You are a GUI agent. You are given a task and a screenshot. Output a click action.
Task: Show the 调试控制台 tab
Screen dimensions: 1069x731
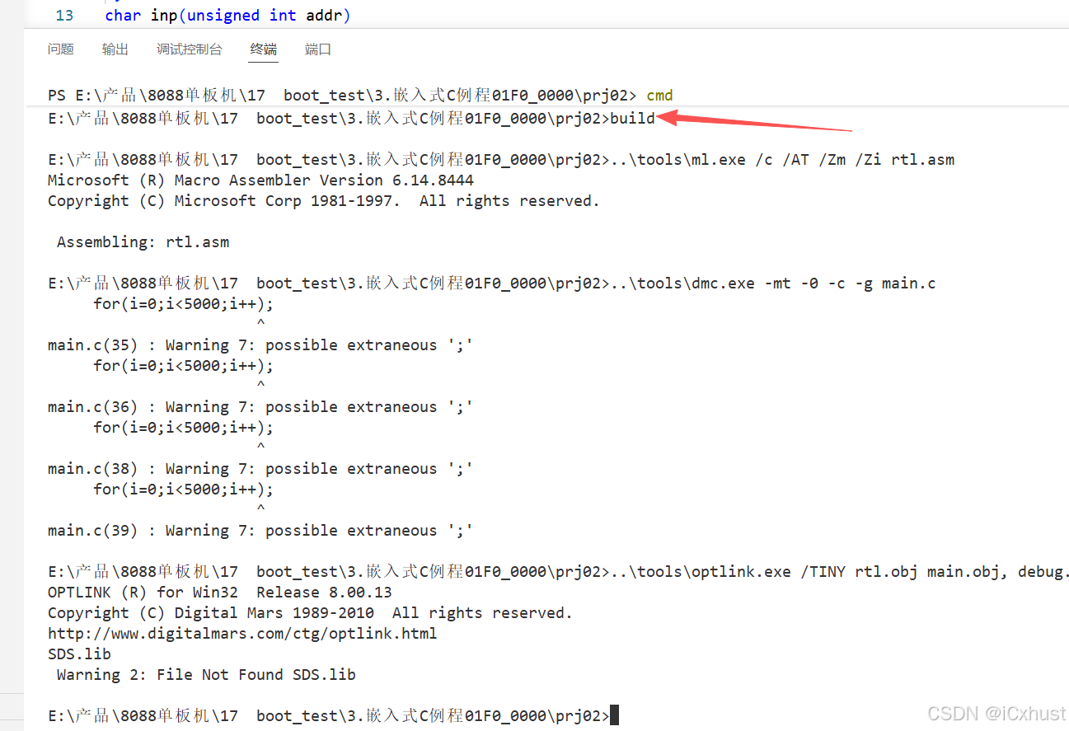point(190,49)
